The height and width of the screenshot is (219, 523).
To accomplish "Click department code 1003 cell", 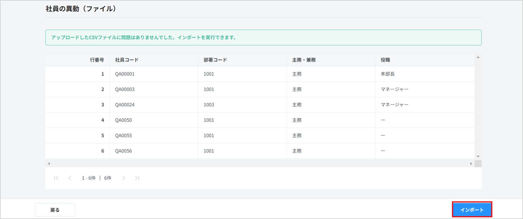I will tap(209, 105).
